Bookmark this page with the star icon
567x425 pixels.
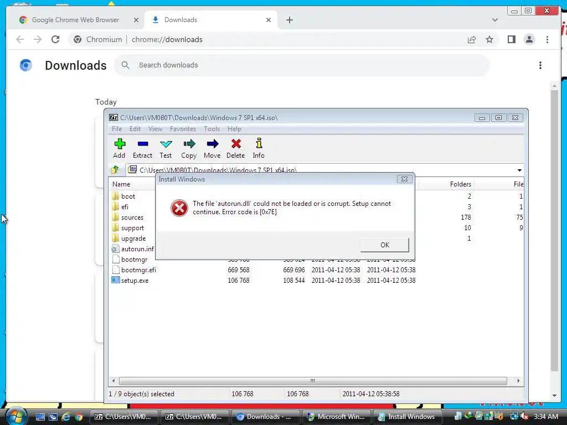click(x=489, y=39)
